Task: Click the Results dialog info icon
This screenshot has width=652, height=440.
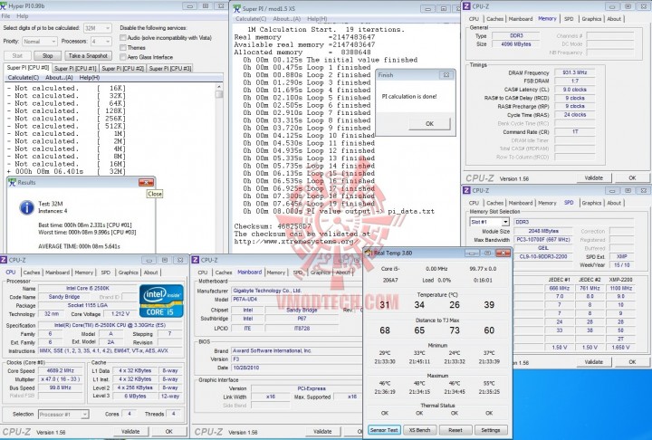Action: click(26, 207)
